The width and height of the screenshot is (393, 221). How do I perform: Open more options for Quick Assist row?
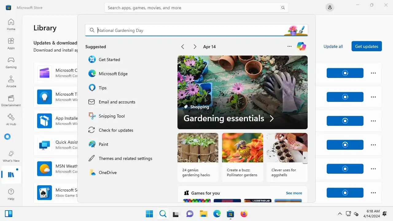[x=373, y=145]
